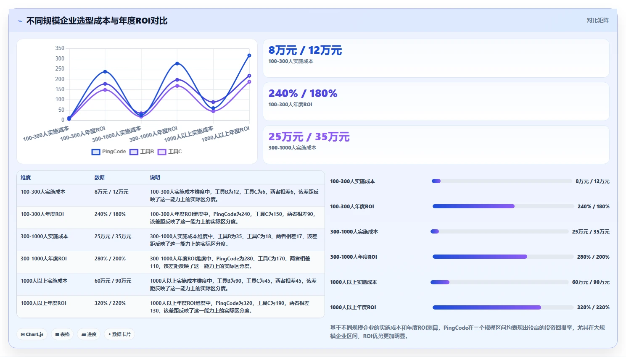626x357 pixels.
Task: Click the 100-300人实施成本 progress bar
Action: 502,181
